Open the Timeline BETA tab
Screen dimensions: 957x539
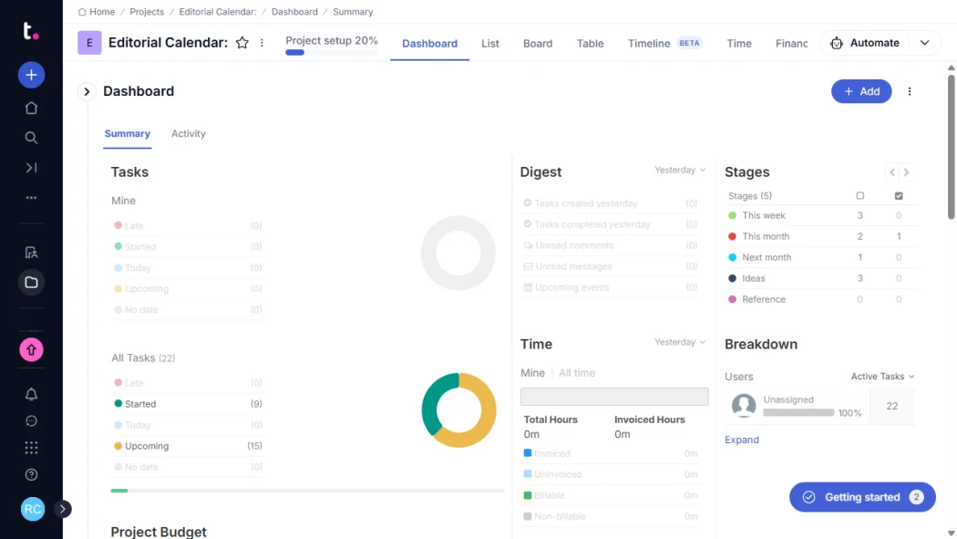tap(664, 44)
